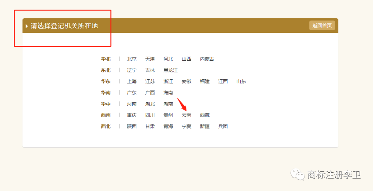Viewport: 373px width, 191px height.
Task: Click the 西南 region label
Action: click(106, 115)
